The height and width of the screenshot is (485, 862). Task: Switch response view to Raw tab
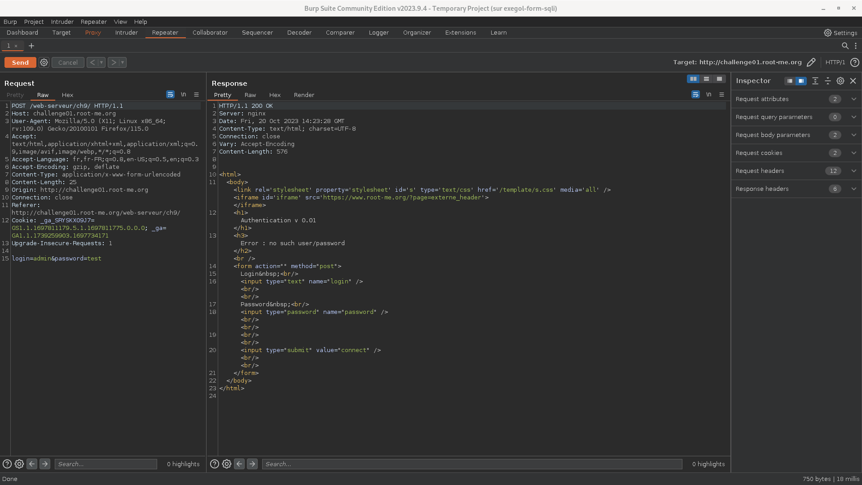coord(250,95)
